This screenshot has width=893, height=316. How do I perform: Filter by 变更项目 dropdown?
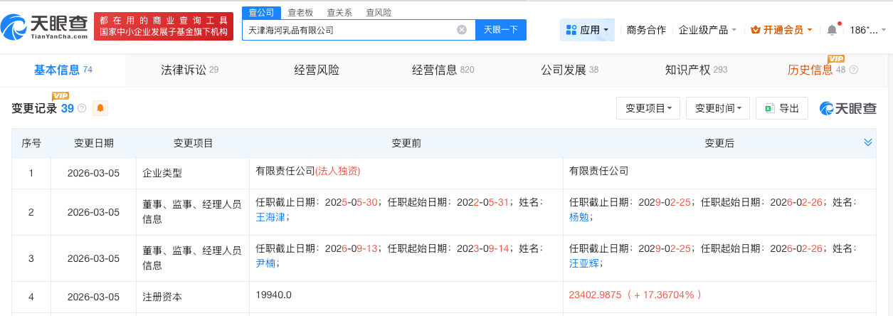pyautogui.click(x=648, y=108)
